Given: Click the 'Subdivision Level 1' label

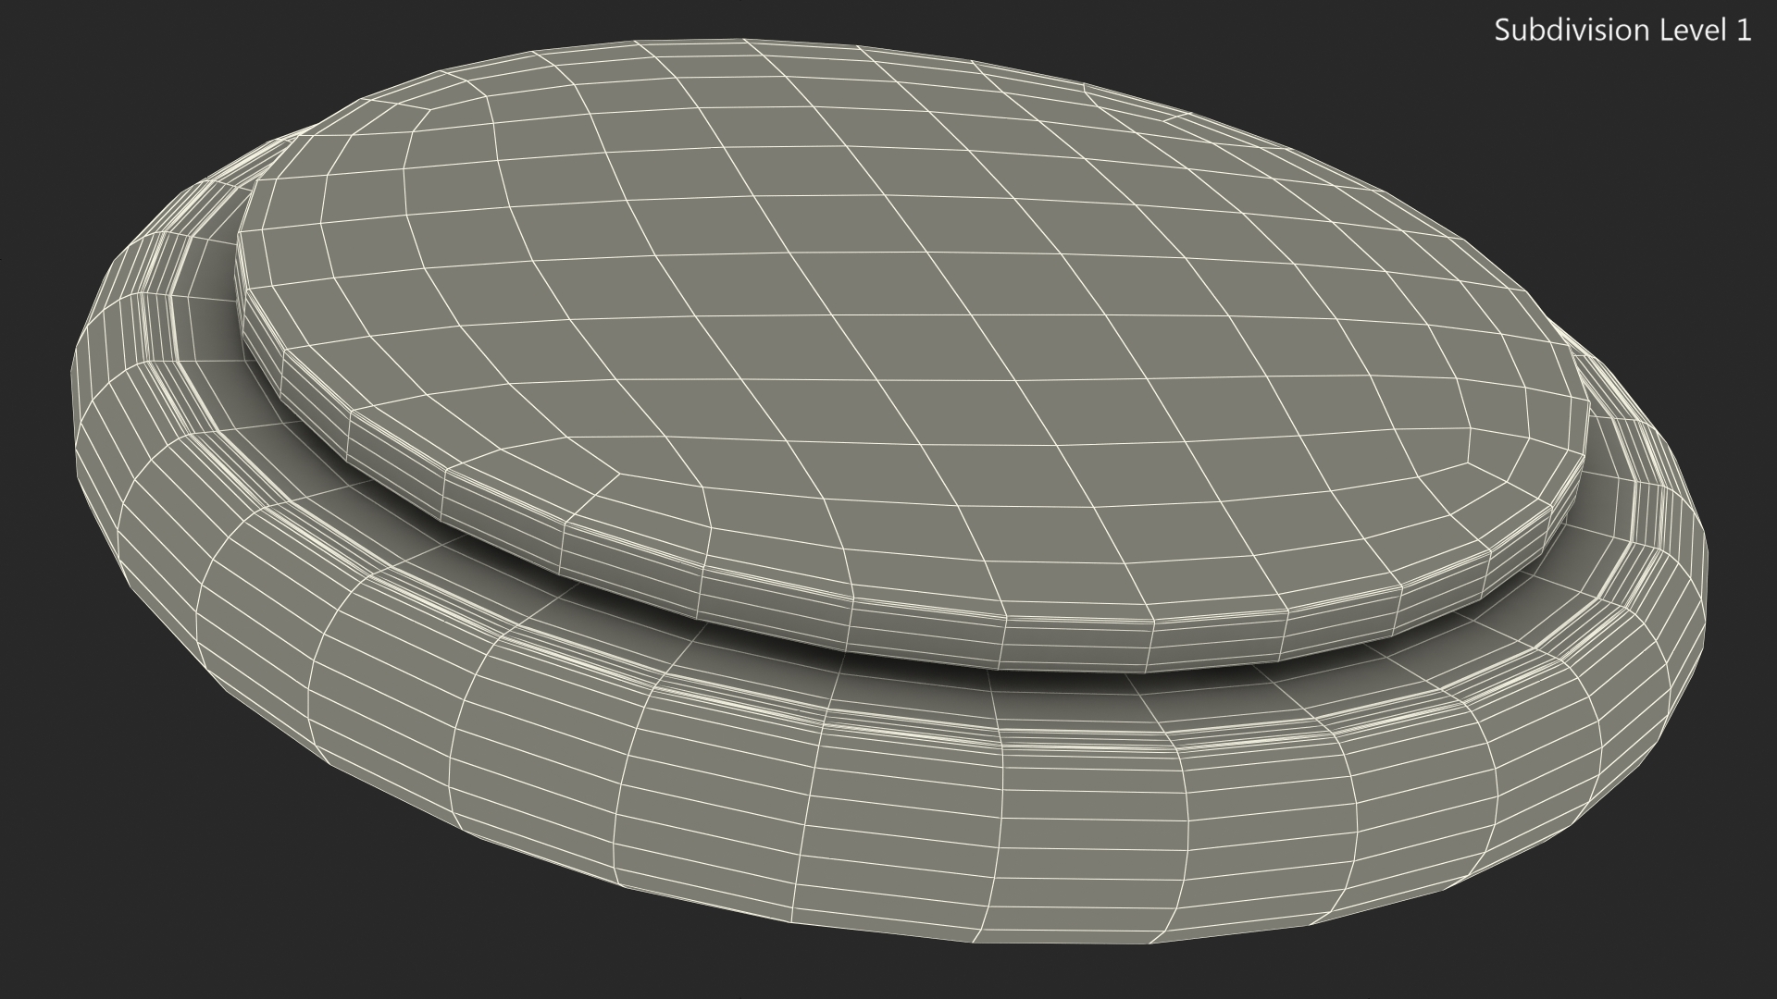Looking at the screenshot, I should [x=1622, y=31].
